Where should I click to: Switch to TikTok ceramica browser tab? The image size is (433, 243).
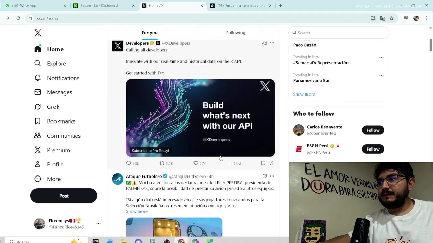tap(241, 6)
